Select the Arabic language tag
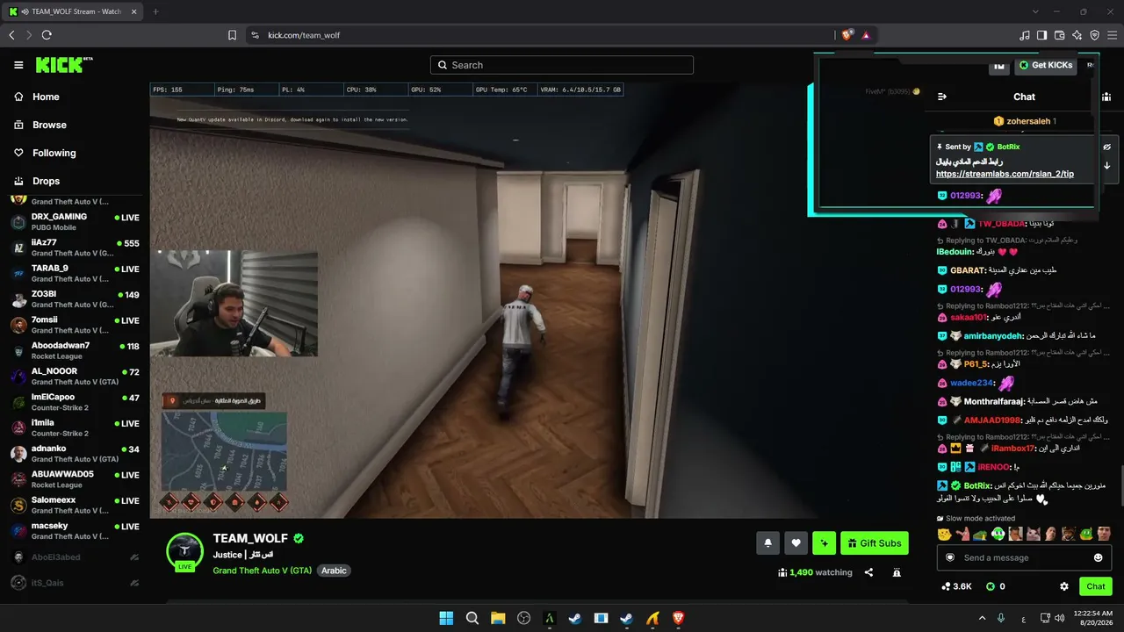 (x=334, y=571)
